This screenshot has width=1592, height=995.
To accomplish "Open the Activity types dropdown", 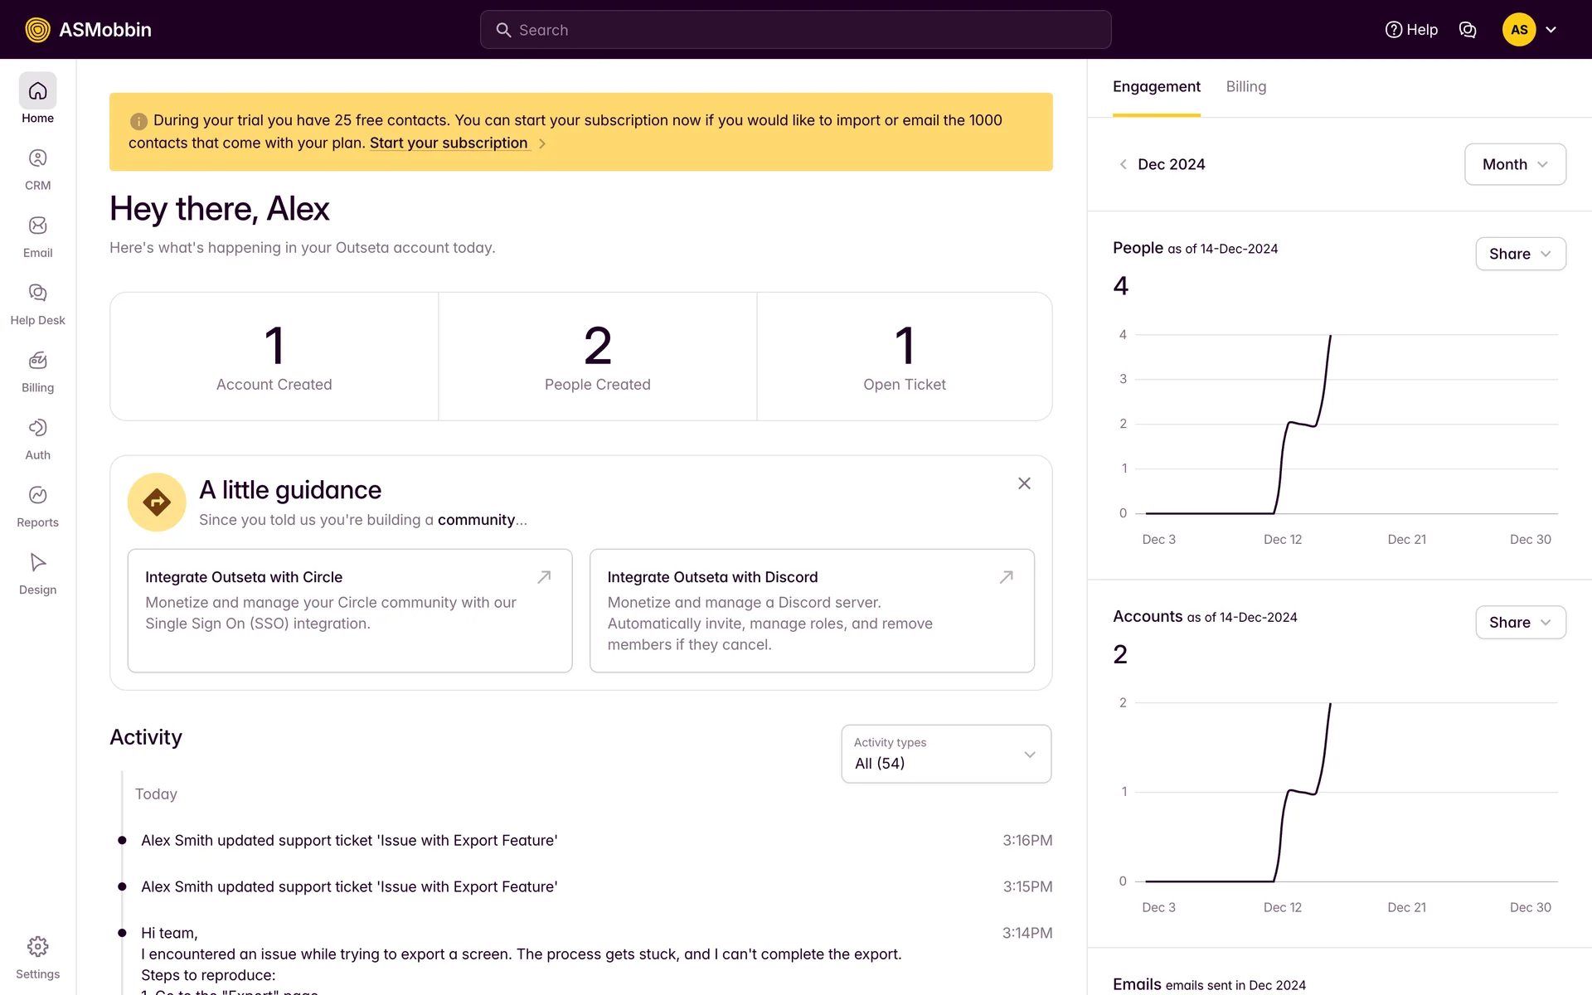I will [945, 754].
